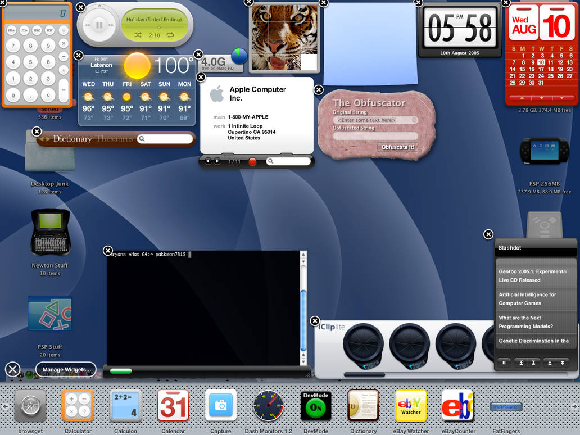Viewport: 580px width, 435px height.
Task: Click the red button in Address Book widget
Action: [x=253, y=162]
